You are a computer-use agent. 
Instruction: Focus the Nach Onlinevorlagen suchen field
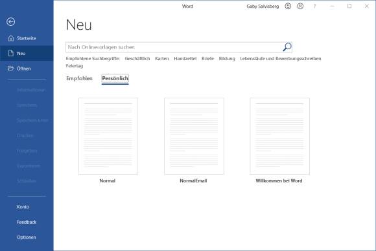[174, 47]
